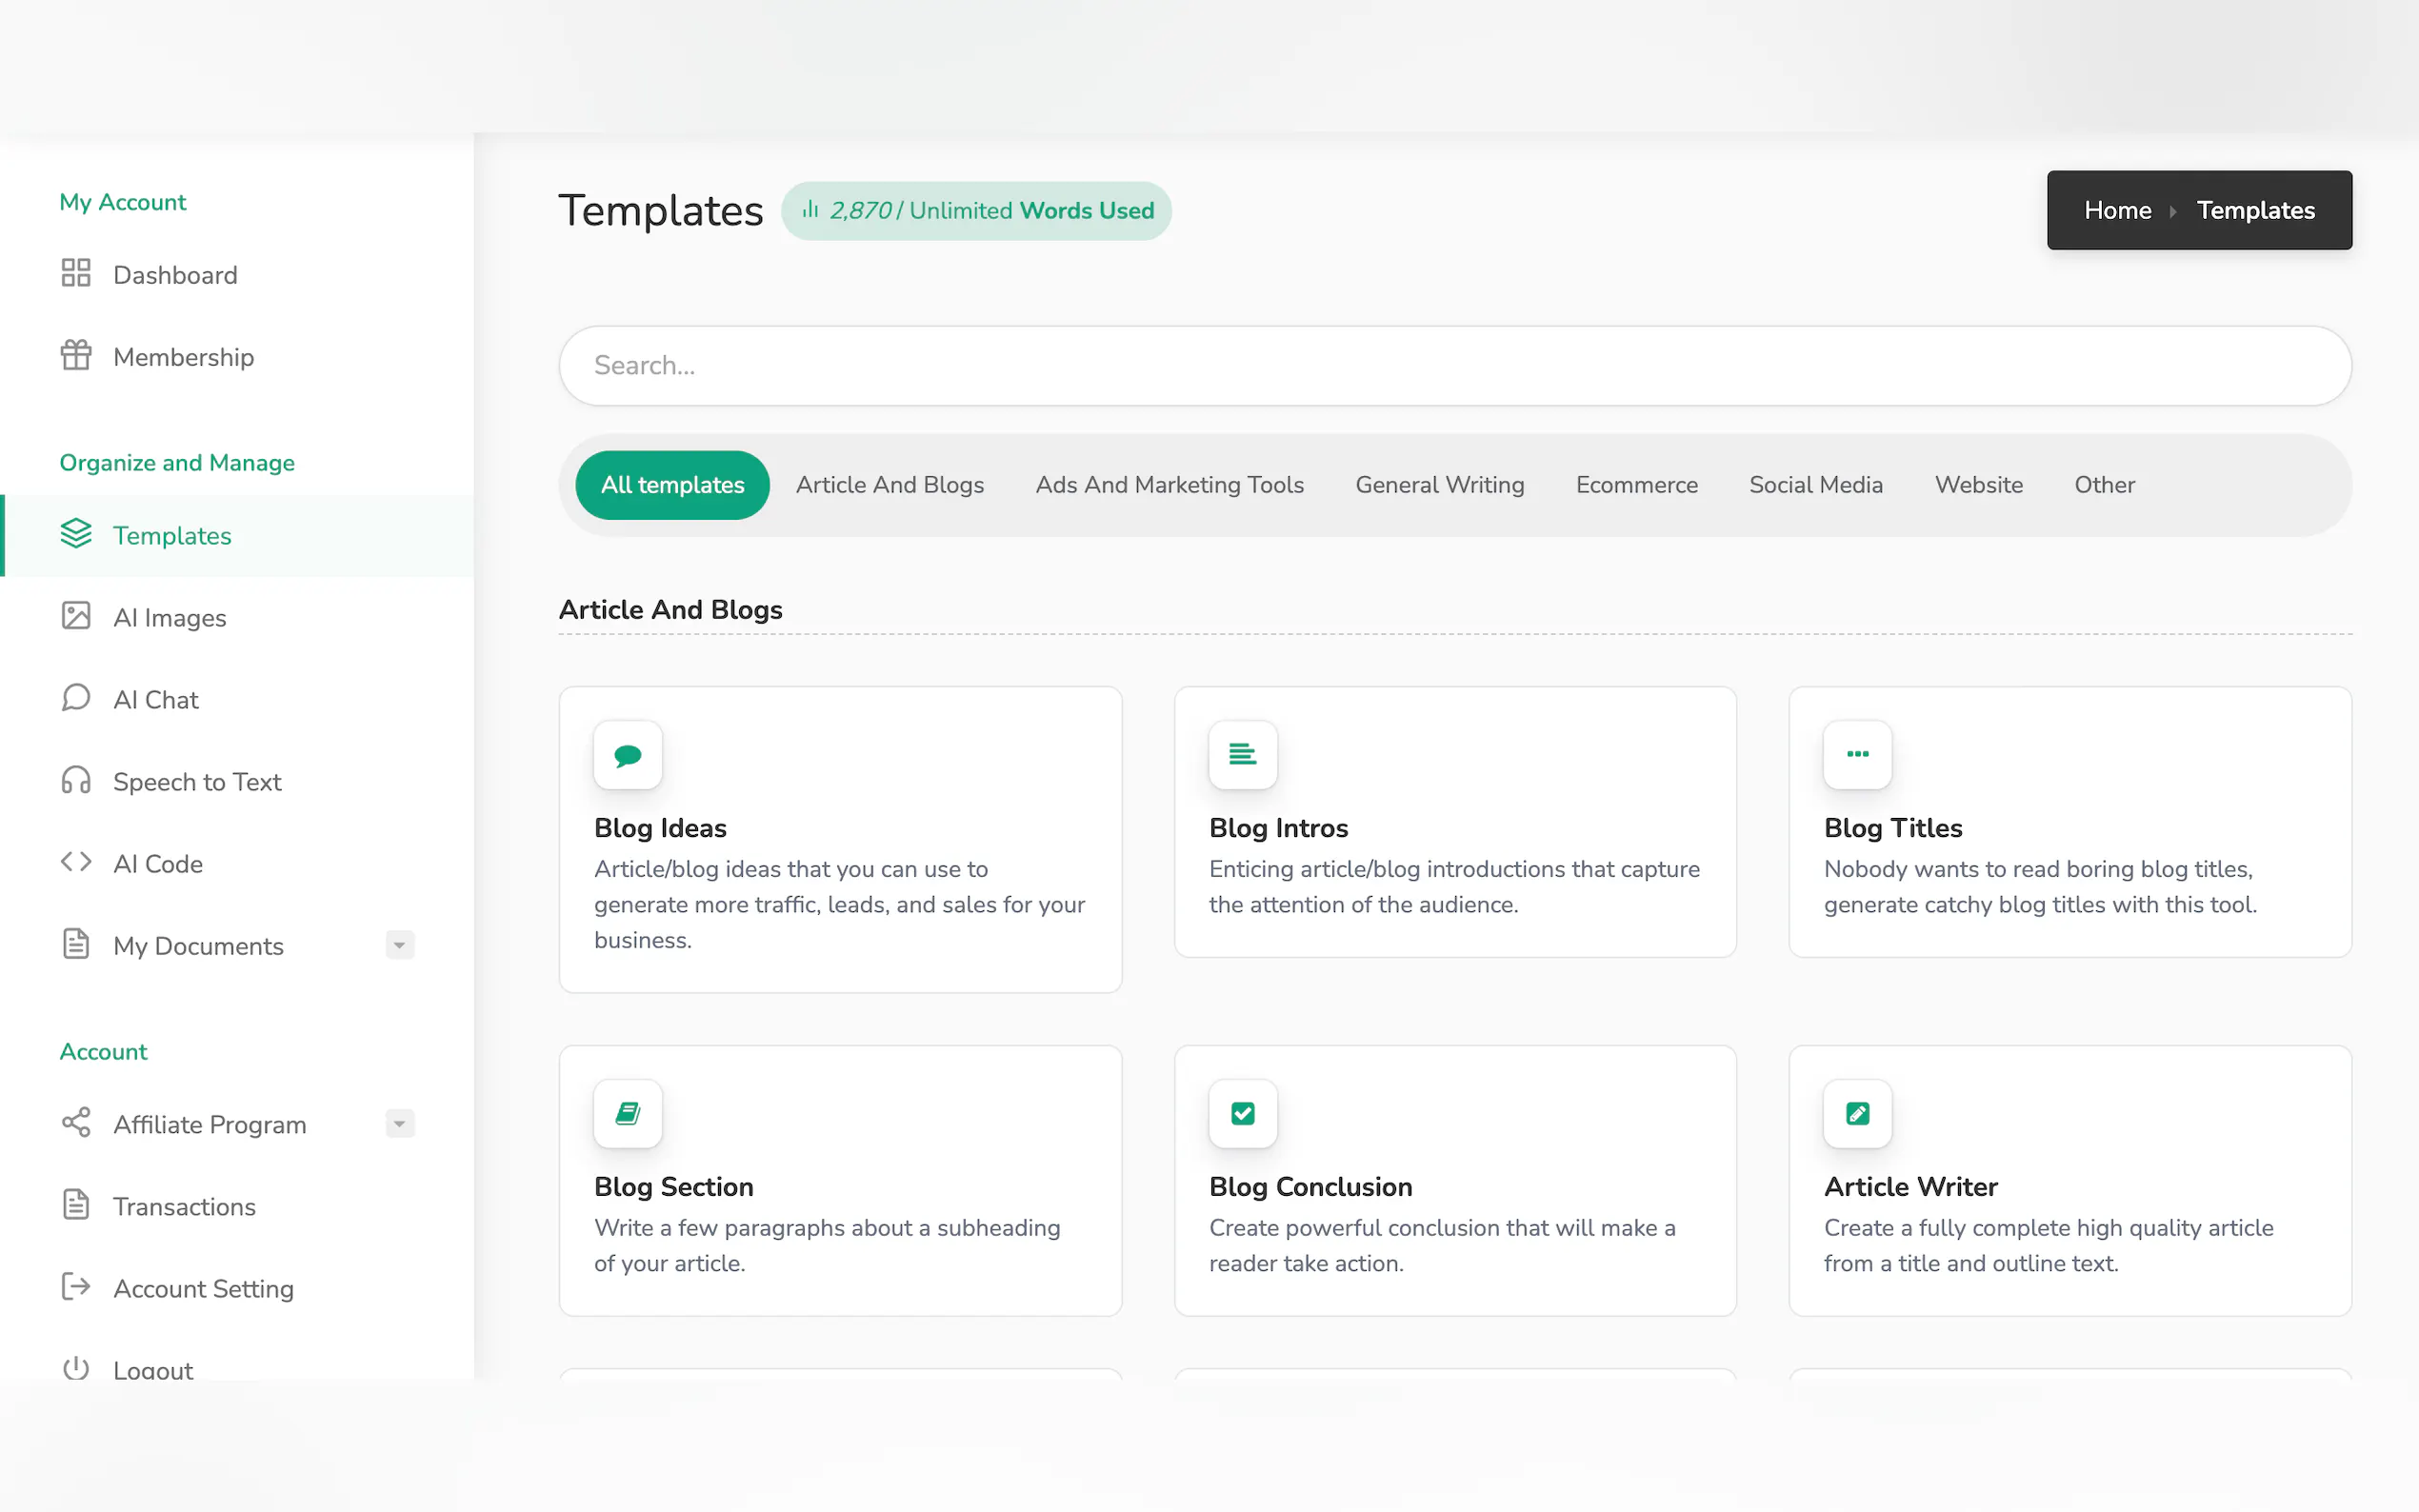Open the Blog Titles template card
This screenshot has width=2419, height=1512.
point(2069,822)
